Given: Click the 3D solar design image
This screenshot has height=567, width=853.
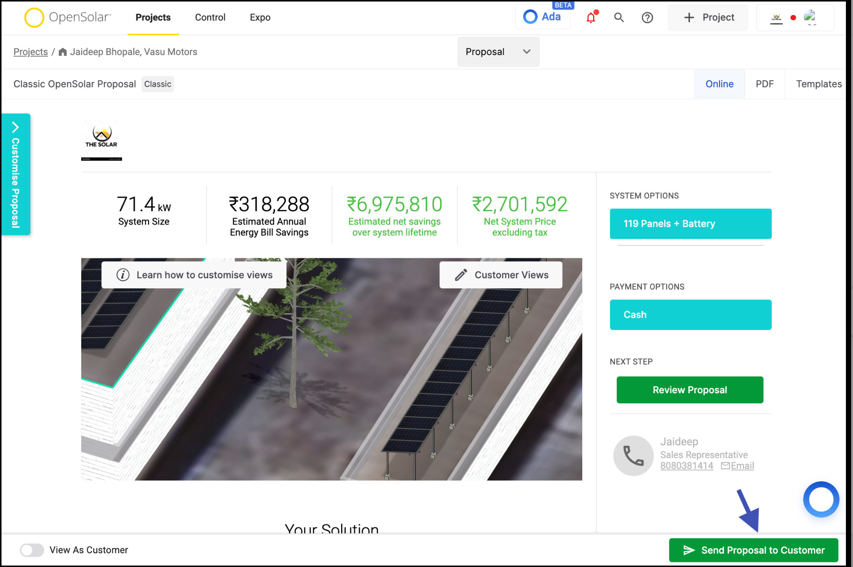Looking at the screenshot, I should click(332, 369).
